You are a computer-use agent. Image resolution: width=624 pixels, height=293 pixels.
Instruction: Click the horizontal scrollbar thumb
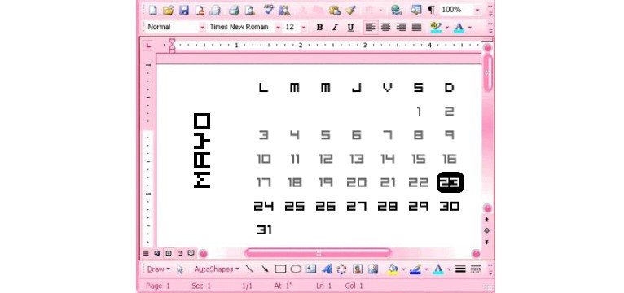(319, 253)
